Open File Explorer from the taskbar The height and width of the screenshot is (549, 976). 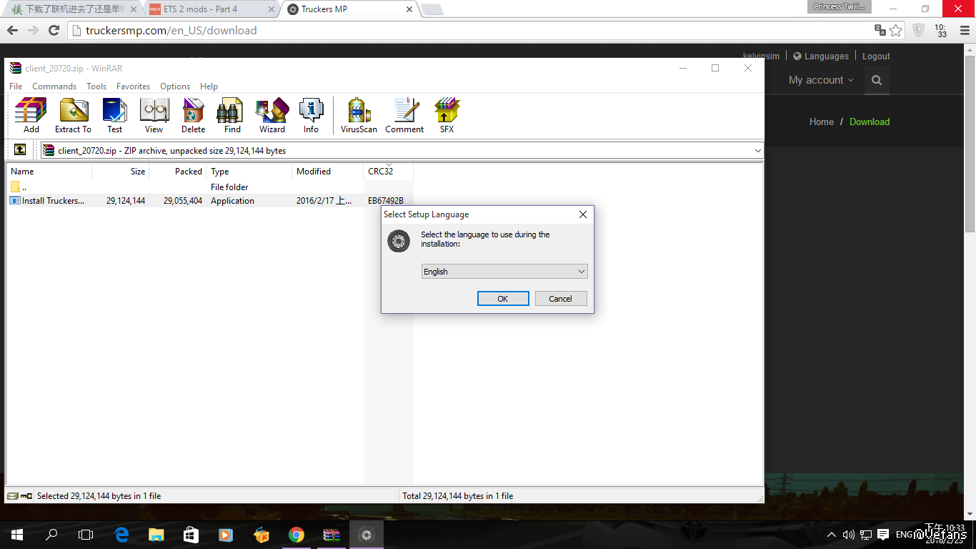coord(156,534)
